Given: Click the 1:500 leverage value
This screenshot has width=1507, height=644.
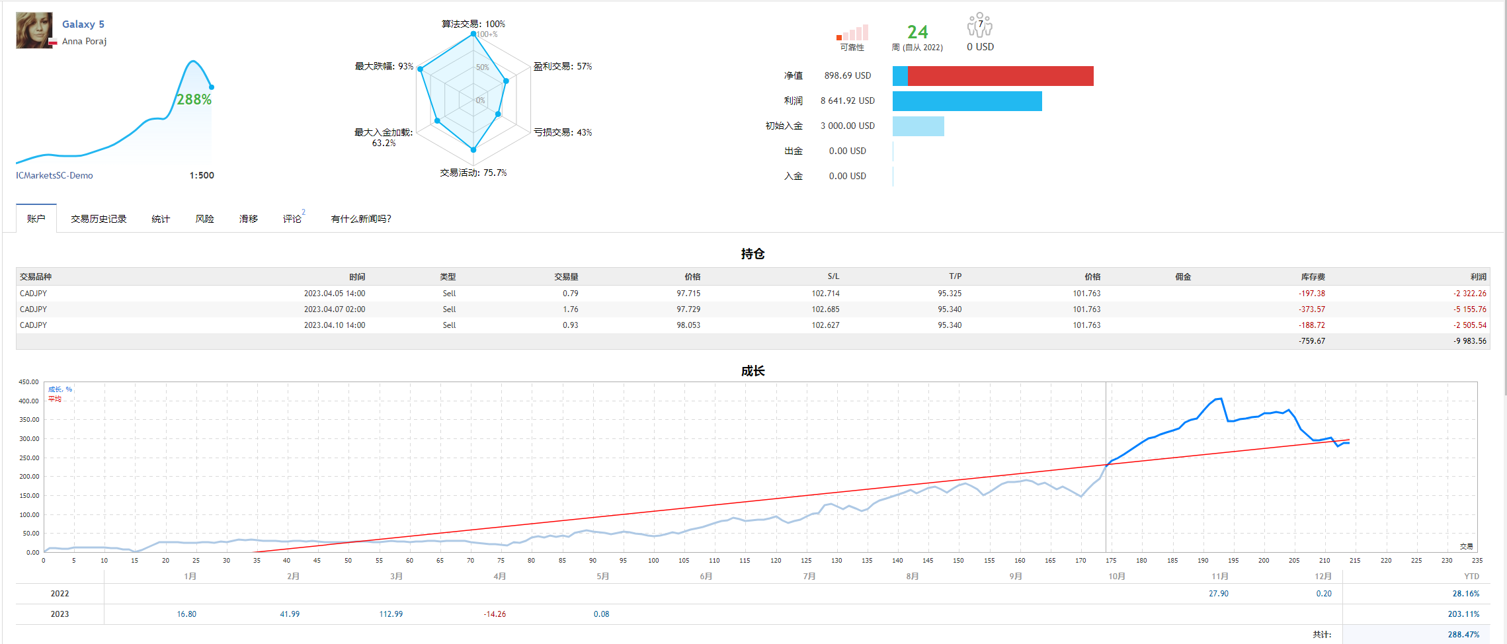Looking at the screenshot, I should 202,175.
